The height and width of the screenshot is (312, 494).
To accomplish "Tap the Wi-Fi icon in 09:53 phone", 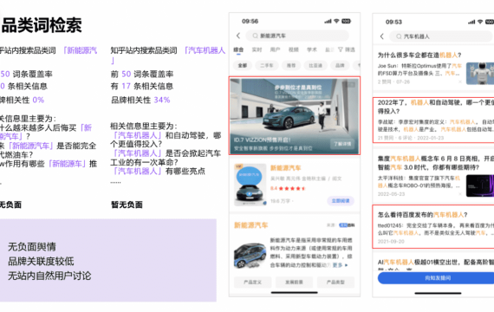I will [480, 22].
